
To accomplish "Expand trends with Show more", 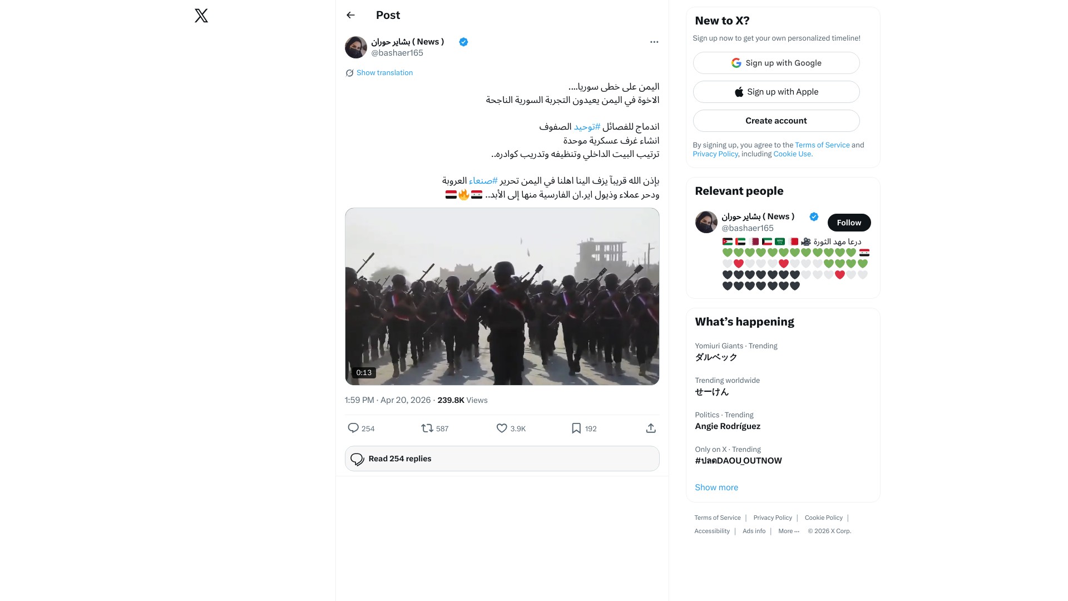I will click(716, 487).
